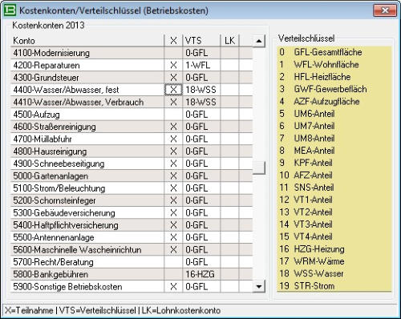Click the LK column header
The width and height of the screenshot is (401, 319).
(x=229, y=41)
